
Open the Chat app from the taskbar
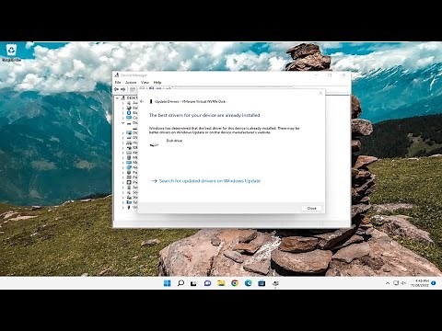tap(207, 283)
